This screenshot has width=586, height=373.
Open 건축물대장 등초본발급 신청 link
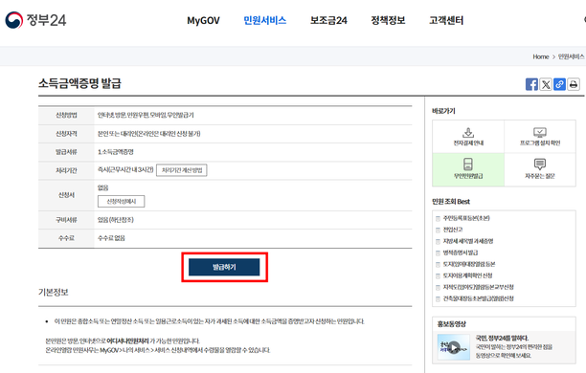pos(479,298)
